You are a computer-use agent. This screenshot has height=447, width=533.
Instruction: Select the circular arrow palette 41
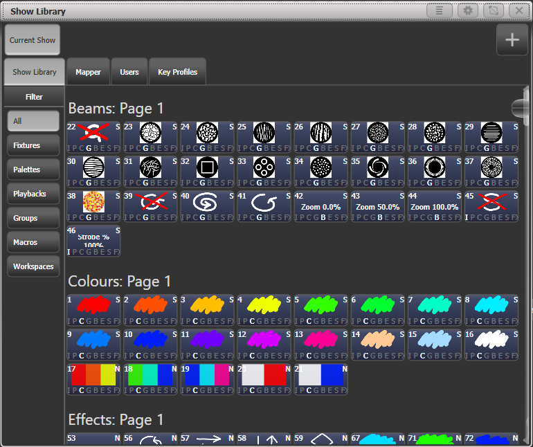[264, 206]
